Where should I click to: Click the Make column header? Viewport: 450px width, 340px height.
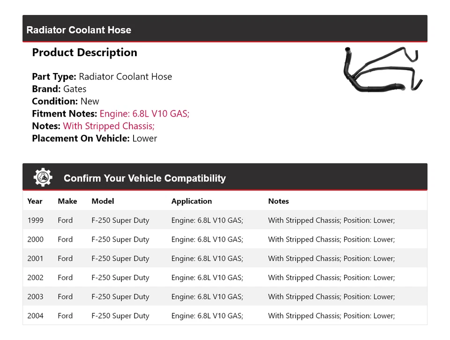coord(67,201)
